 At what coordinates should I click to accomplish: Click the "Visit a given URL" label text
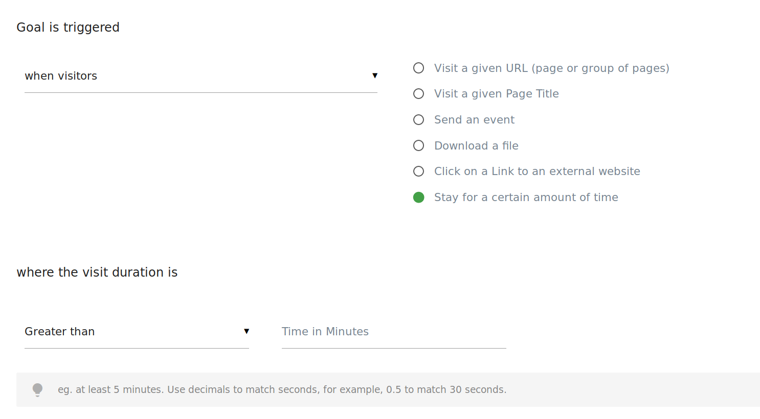pos(551,68)
